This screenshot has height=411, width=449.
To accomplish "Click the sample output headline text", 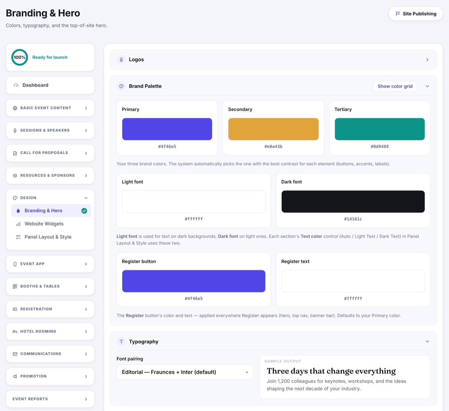I will point(331,371).
